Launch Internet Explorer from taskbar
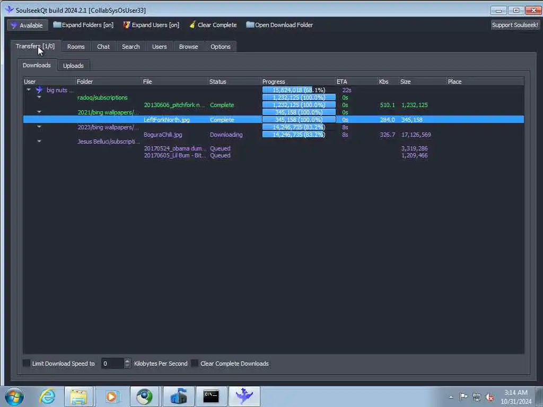Image resolution: width=543 pixels, height=407 pixels. [x=47, y=396]
